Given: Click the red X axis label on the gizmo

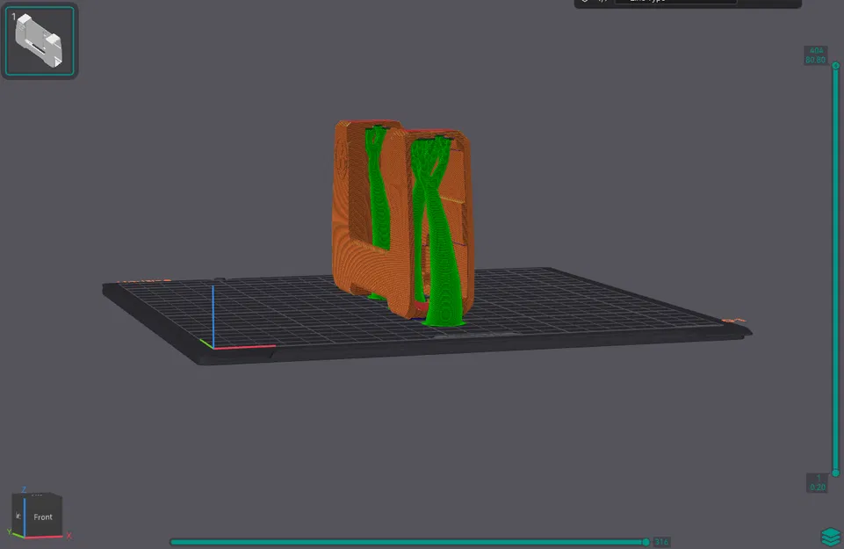Looking at the screenshot, I should point(69,536).
